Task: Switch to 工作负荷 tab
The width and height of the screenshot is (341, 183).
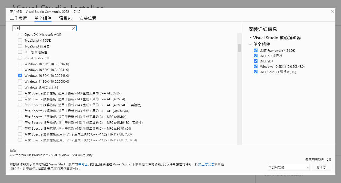Action: tap(18, 18)
